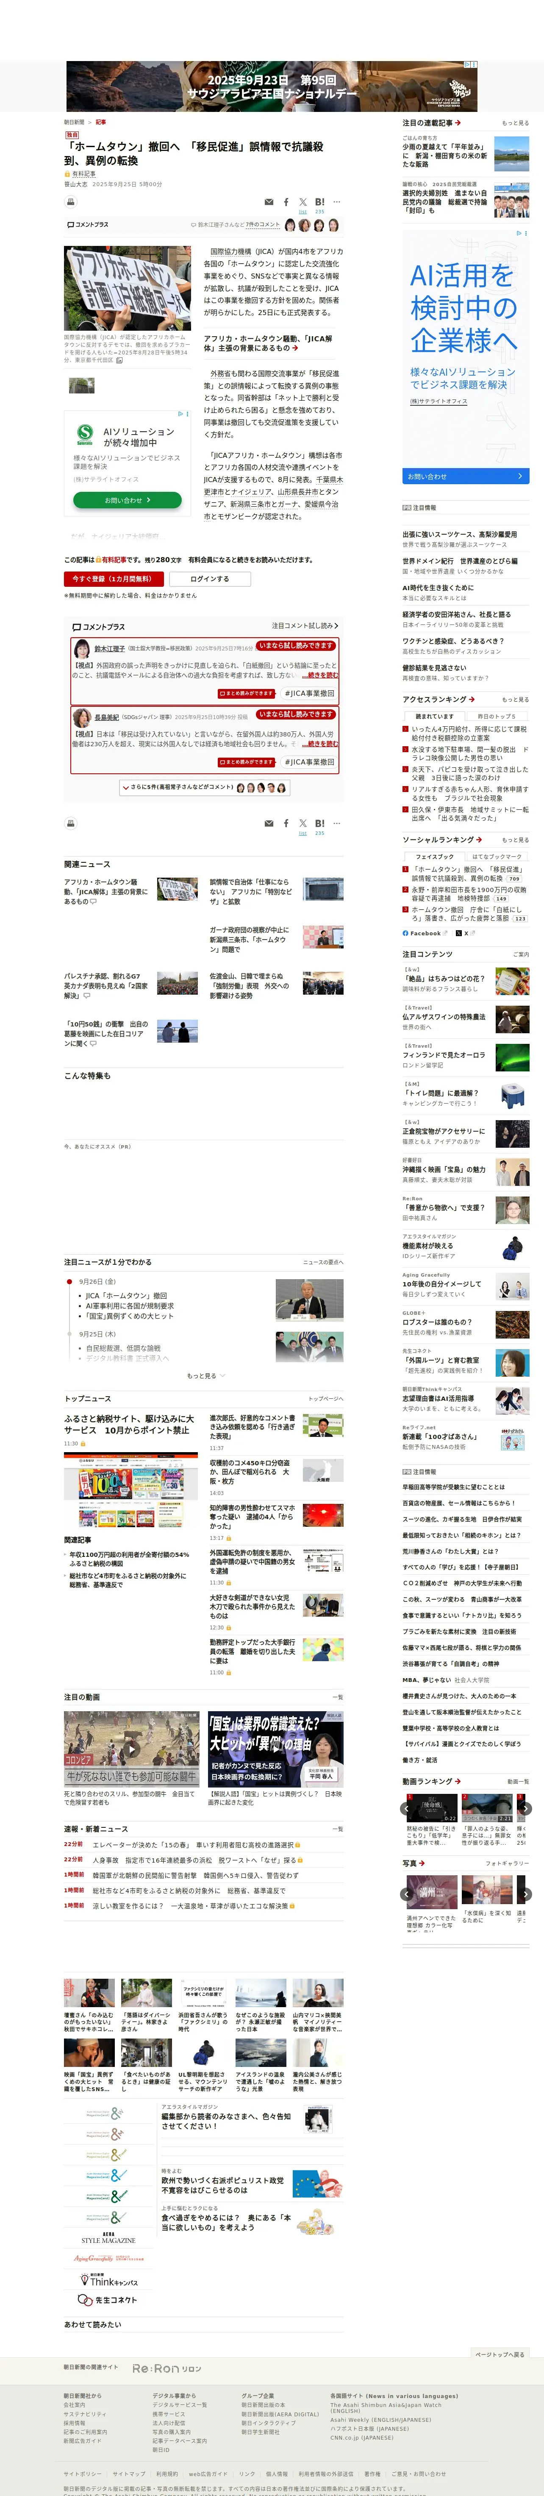Image resolution: width=544 pixels, height=2496 pixels.
Task: Click 記事 breadcrumb link
Action: click(x=101, y=122)
